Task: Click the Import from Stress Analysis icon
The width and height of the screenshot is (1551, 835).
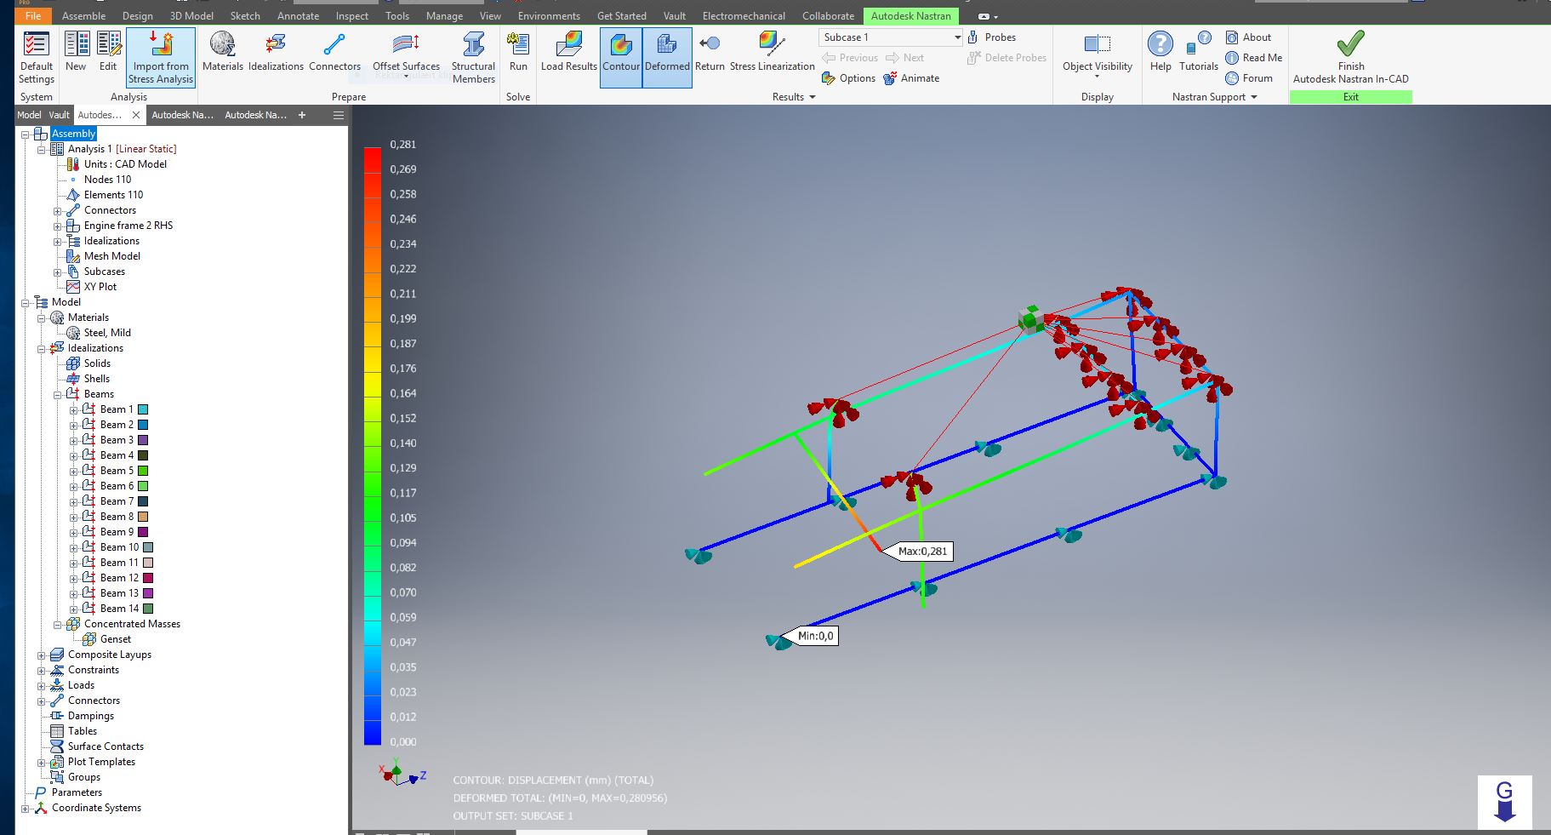Action: click(x=160, y=55)
